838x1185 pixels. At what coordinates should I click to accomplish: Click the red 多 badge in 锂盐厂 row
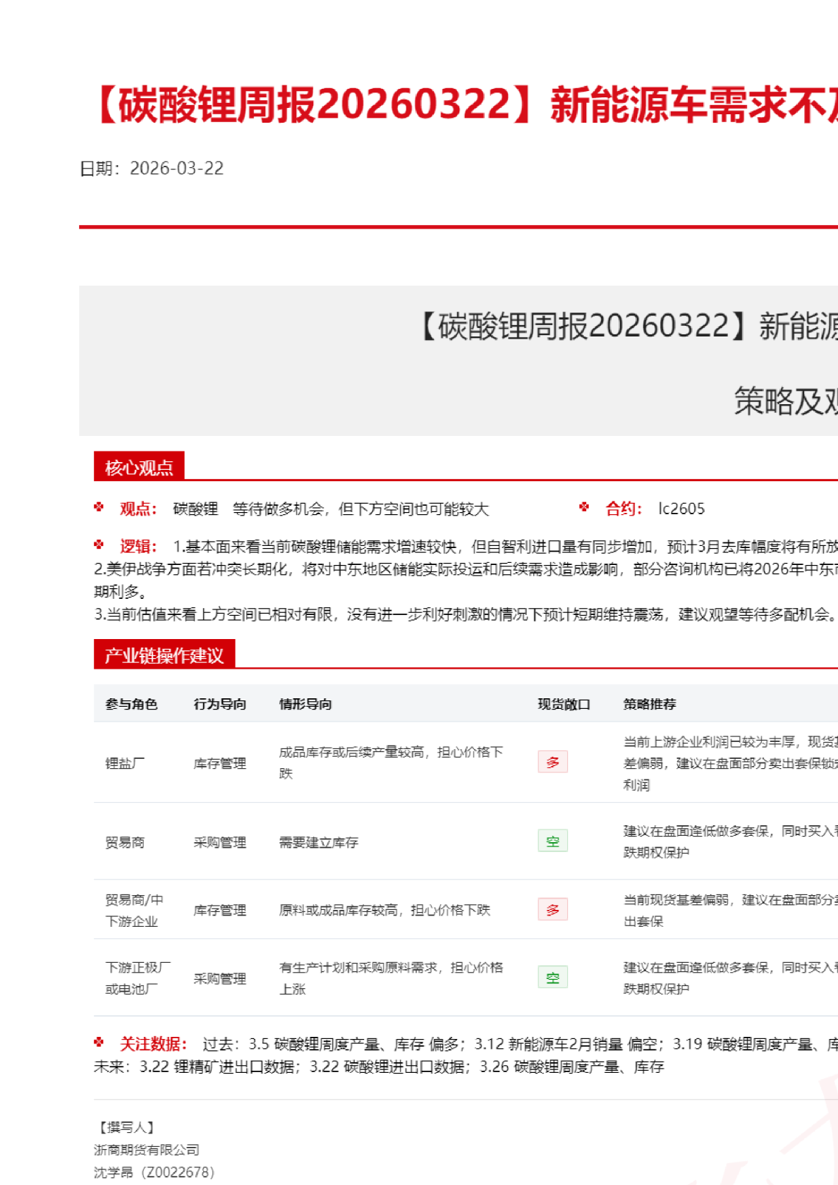pos(552,762)
